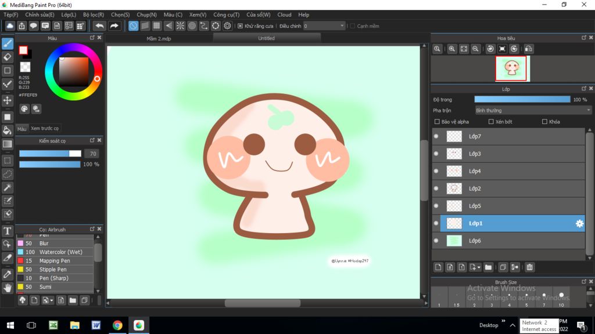Open the Pha trộn blend mode dropdown
The width and height of the screenshot is (595, 334).
pos(533,110)
